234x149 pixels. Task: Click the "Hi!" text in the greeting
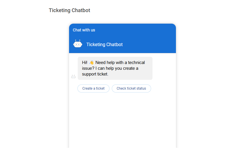[x=85, y=63]
